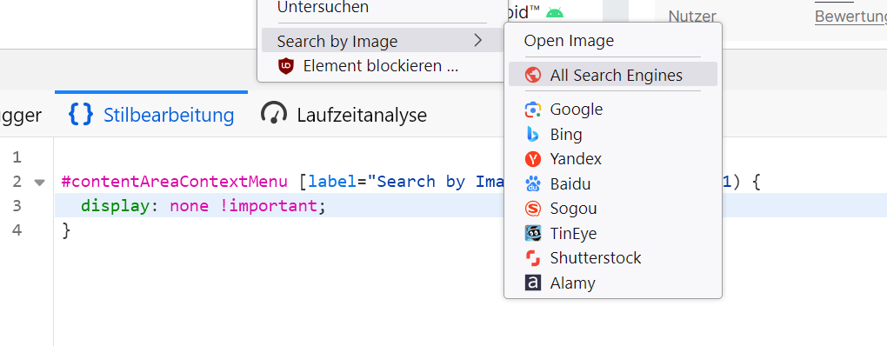887x346 pixels.
Task: Select the red Yandex icon
Action: tap(533, 159)
